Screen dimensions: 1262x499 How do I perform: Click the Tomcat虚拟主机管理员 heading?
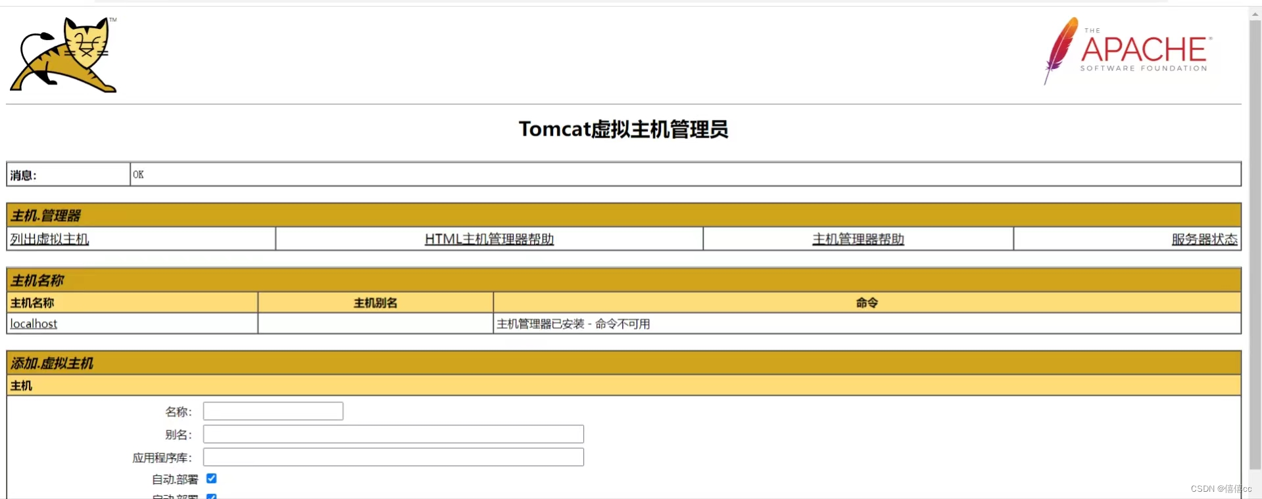click(623, 129)
